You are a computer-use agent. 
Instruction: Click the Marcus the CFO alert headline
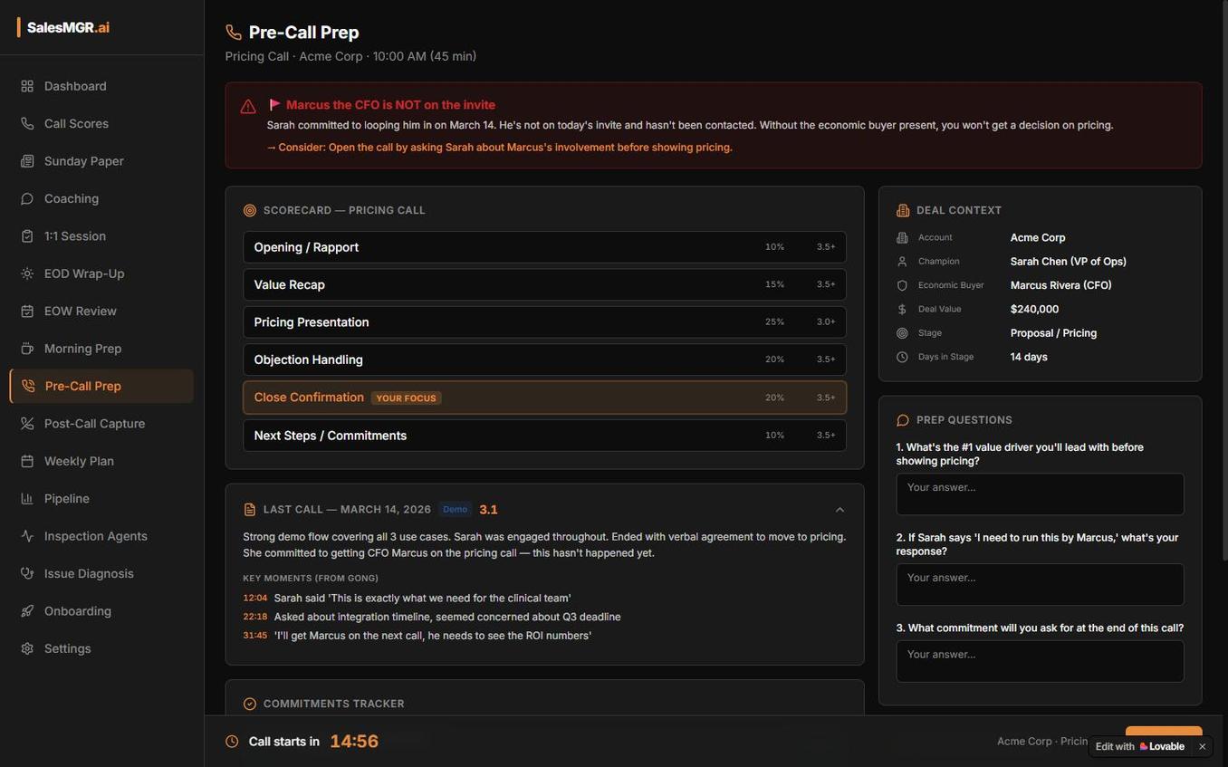click(390, 105)
